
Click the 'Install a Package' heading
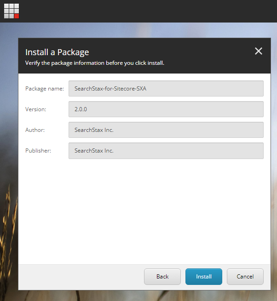(57, 52)
